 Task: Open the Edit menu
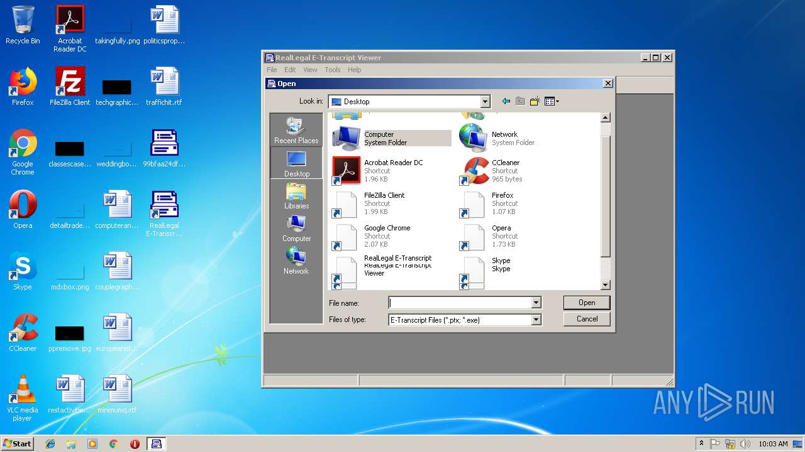[x=290, y=70]
